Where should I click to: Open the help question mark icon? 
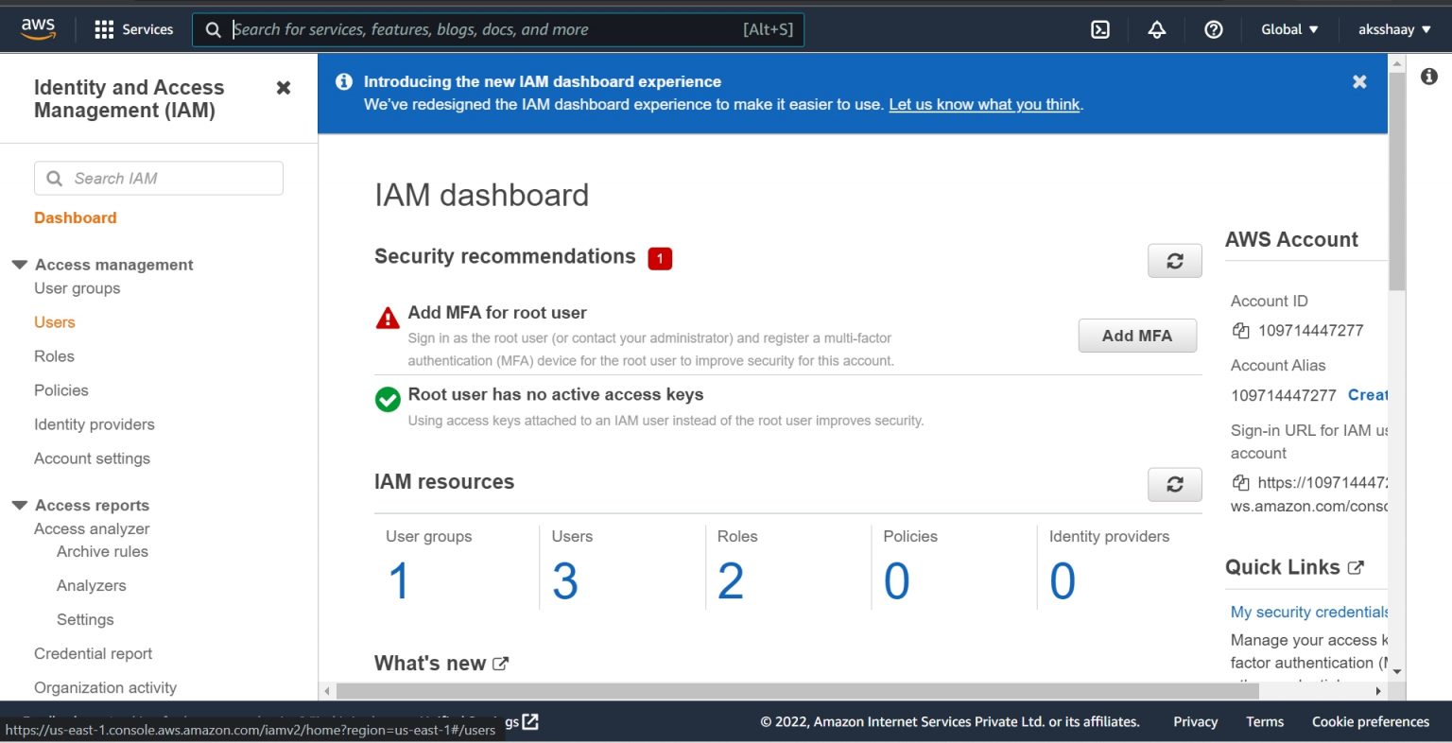click(1214, 29)
